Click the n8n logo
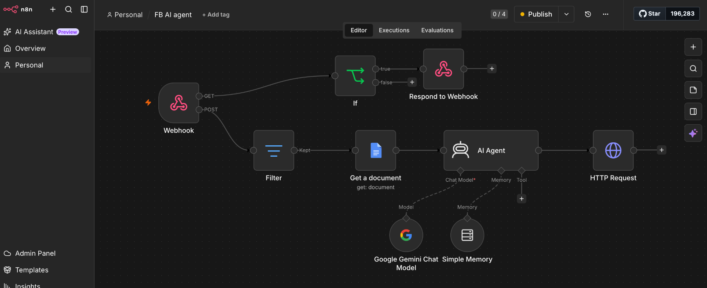 (x=18, y=9)
